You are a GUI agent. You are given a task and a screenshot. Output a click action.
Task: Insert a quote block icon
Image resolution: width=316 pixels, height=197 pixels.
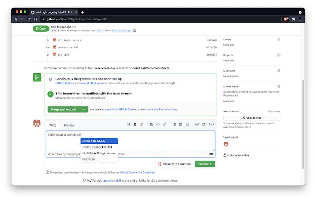[x=151, y=124]
